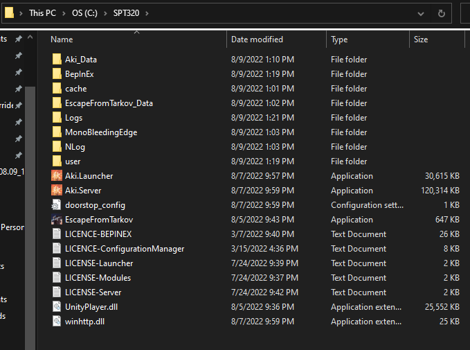Image resolution: width=470 pixels, height=350 pixels.
Task: Select the BepInEx folder name
Action: [80, 74]
